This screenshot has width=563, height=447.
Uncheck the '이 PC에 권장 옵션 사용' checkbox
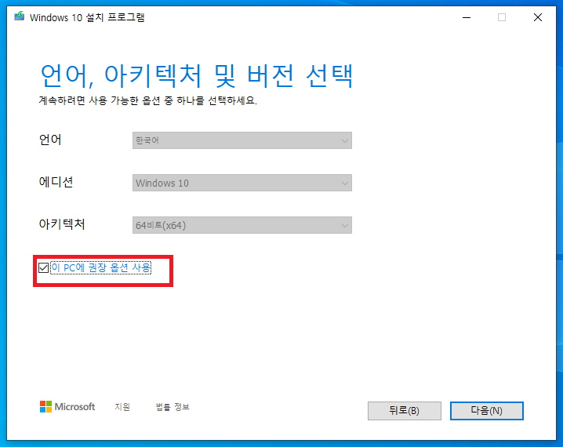43,268
